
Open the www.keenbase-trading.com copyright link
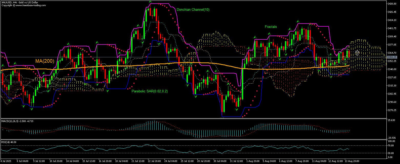[24, 5]
